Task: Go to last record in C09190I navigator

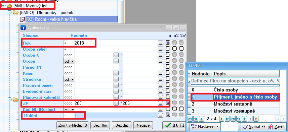Action: tap(233, 119)
